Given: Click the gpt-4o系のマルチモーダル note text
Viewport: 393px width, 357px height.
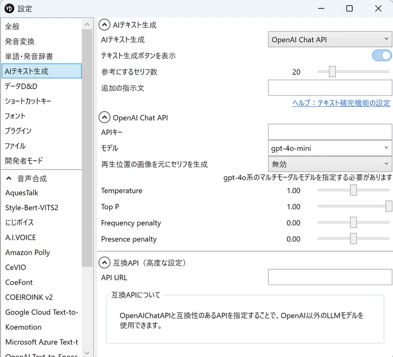Looking at the screenshot, I should 308,178.
